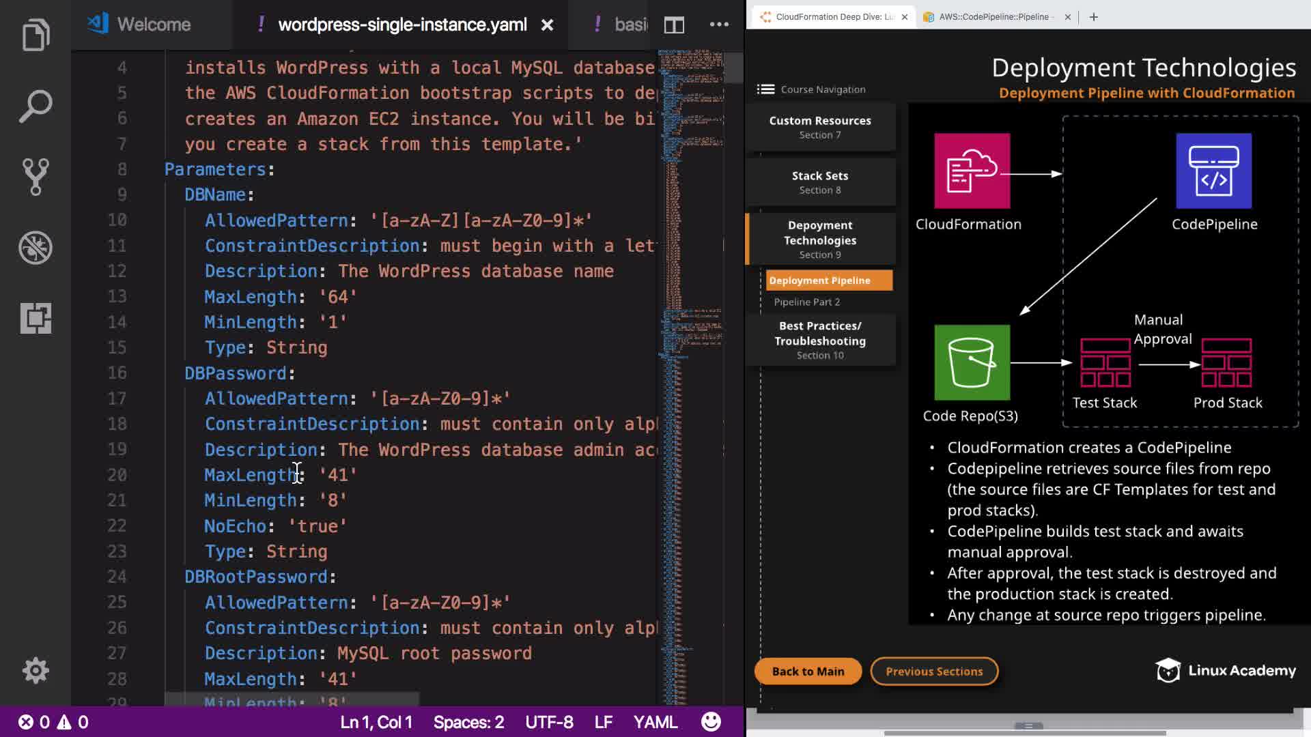Click the feedback smiley in status bar
Viewport: 1311px width, 737px height.
[x=711, y=722]
